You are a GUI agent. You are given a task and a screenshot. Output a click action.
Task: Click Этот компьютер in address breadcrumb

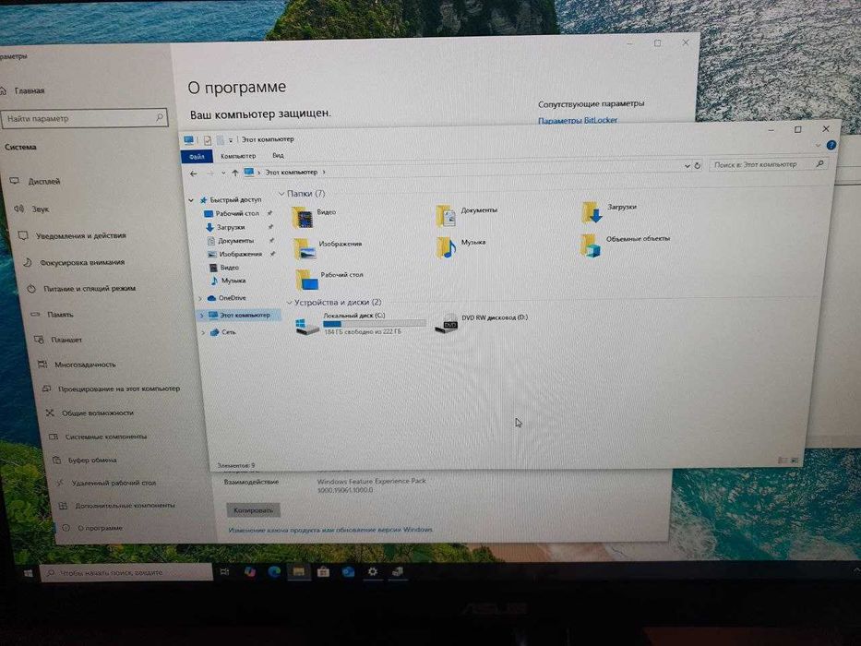click(x=292, y=172)
